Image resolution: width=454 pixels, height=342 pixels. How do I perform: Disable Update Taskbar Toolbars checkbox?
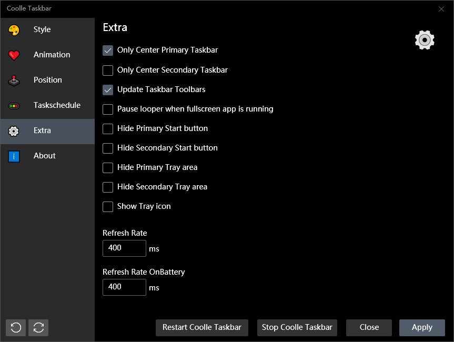(x=108, y=89)
